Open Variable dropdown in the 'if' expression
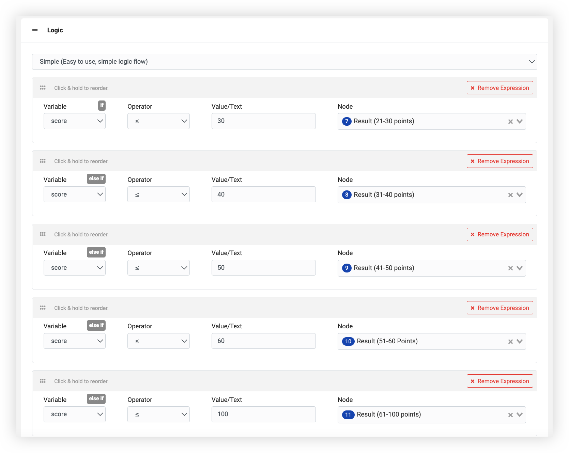 pos(75,121)
